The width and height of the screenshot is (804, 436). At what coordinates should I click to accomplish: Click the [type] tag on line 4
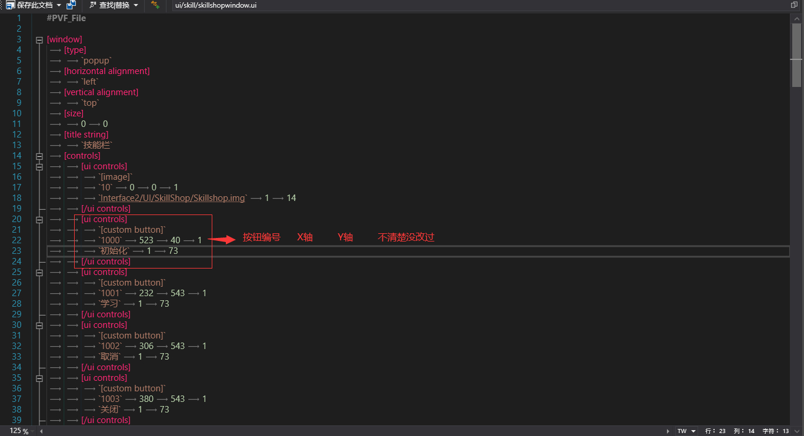point(75,50)
